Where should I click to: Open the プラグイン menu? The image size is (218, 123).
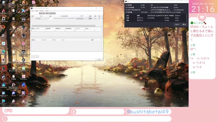[x=42, y=11]
